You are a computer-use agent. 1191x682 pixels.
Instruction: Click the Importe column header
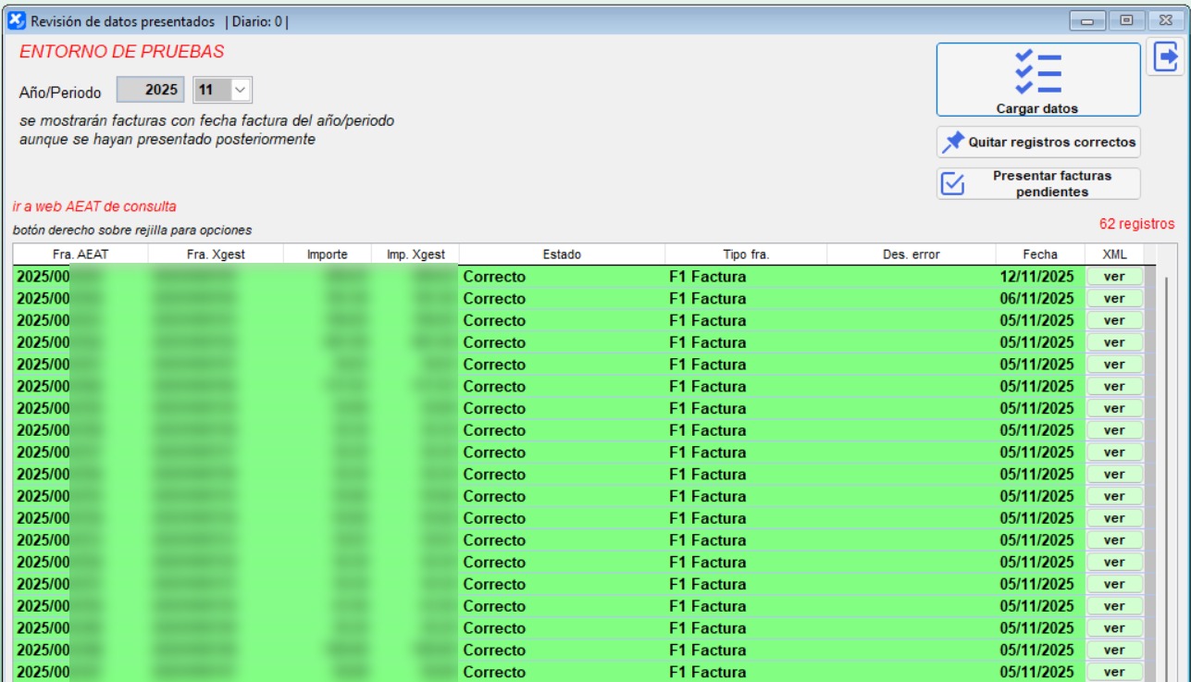pos(329,253)
